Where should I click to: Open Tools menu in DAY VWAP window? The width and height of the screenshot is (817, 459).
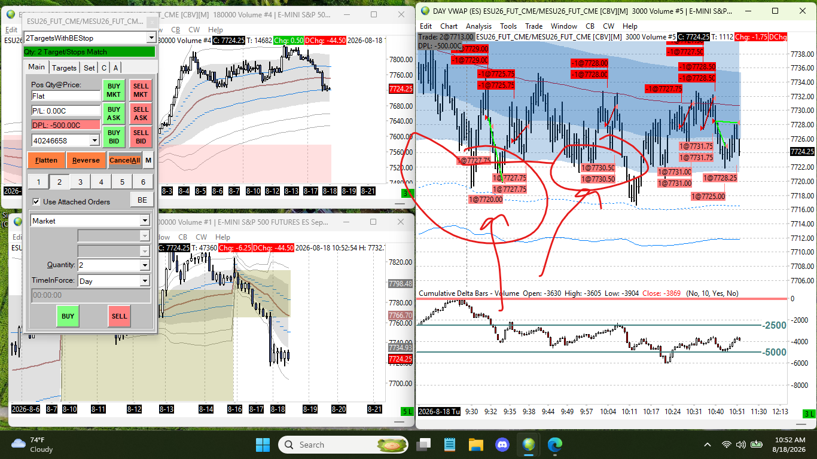(508, 26)
